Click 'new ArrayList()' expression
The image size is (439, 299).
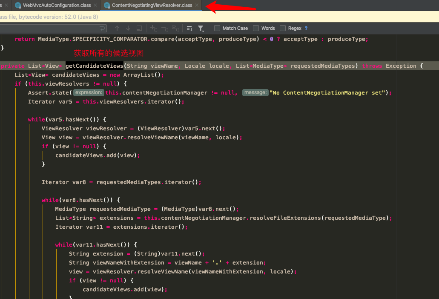point(135,75)
